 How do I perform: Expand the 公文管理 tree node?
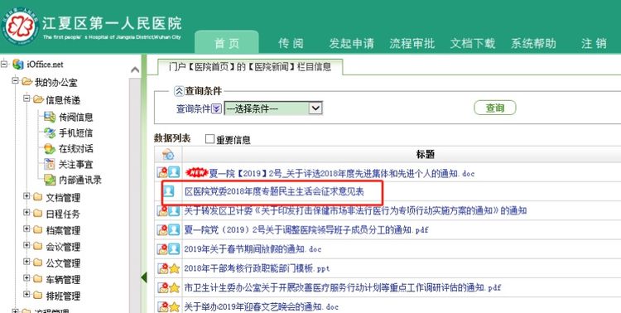(x=26, y=262)
